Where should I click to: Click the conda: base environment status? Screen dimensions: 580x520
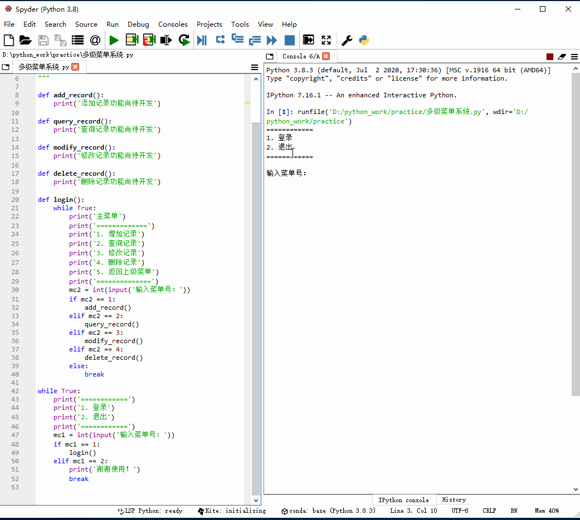coord(328,511)
